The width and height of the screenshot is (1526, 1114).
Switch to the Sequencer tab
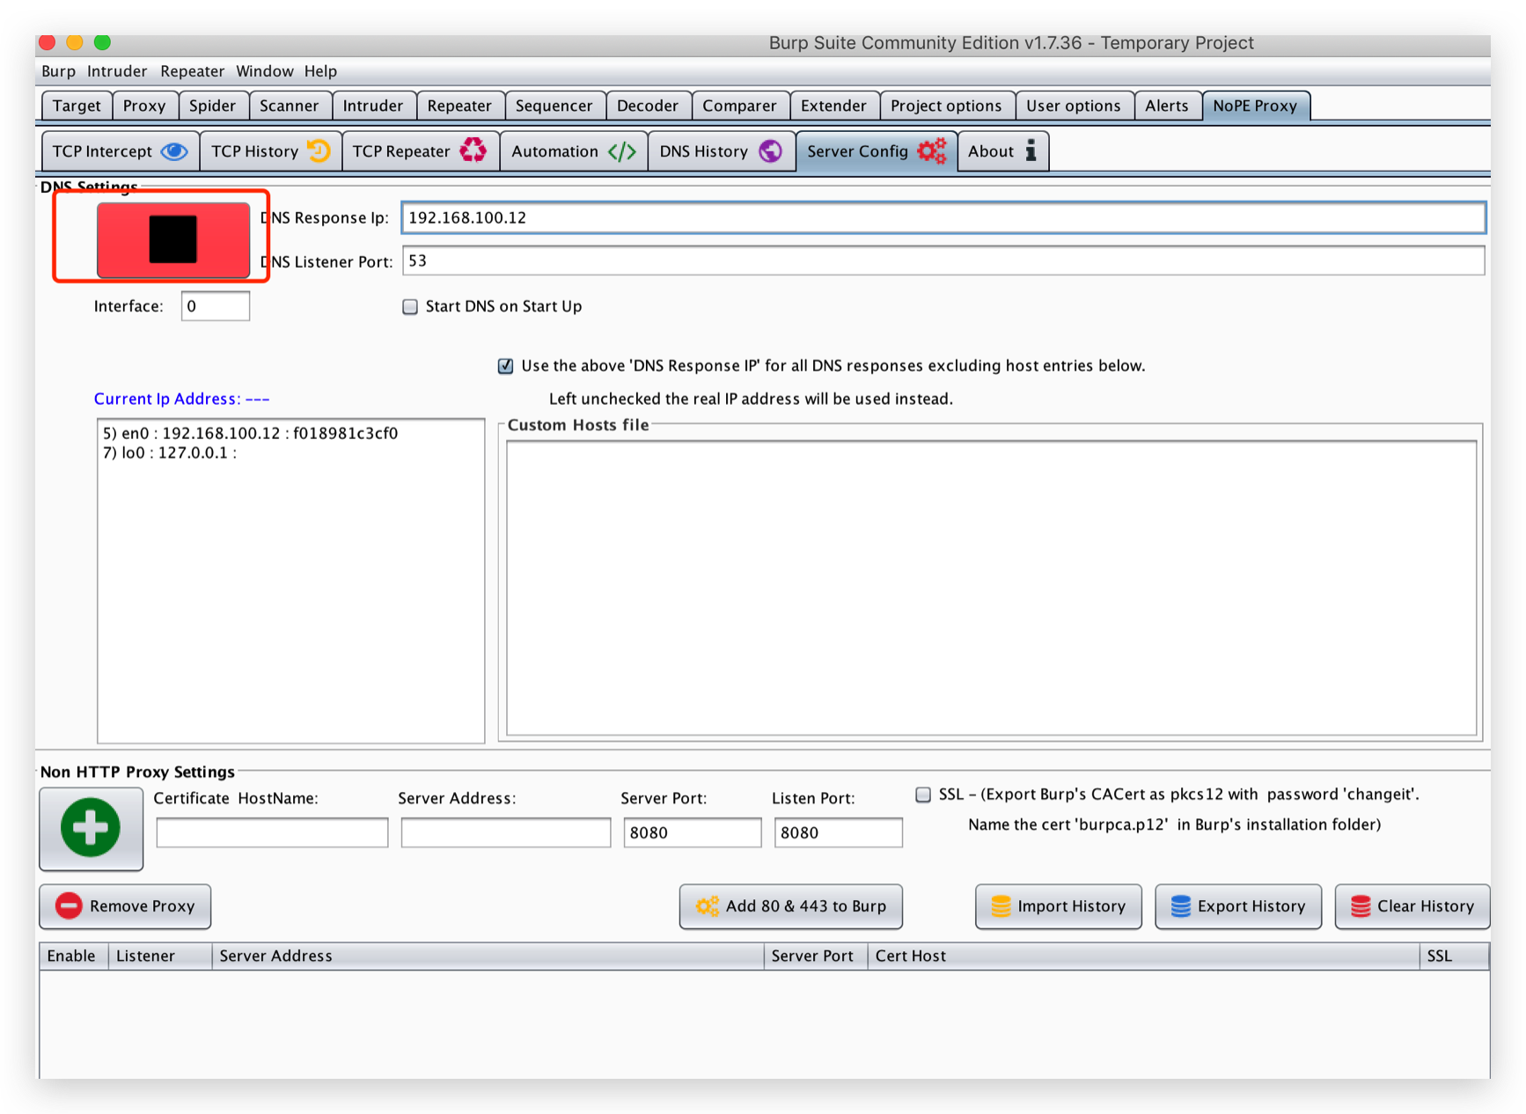[554, 106]
